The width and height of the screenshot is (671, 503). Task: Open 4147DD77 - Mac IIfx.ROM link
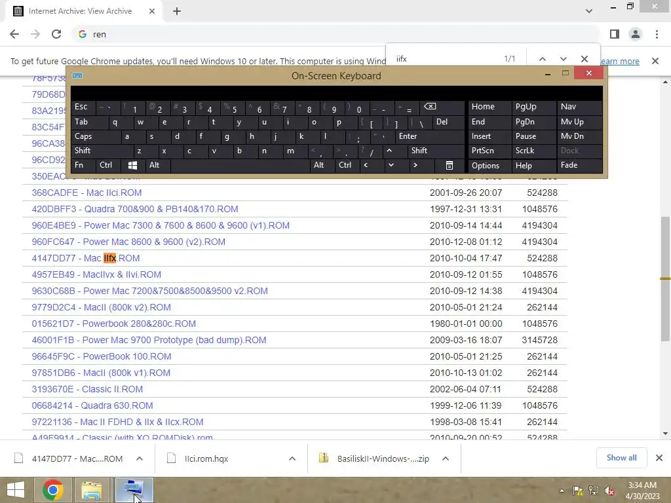click(x=86, y=258)
